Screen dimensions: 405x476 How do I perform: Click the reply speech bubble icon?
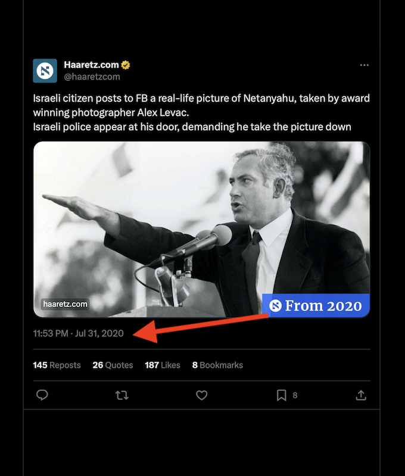[x=42, y=395]
